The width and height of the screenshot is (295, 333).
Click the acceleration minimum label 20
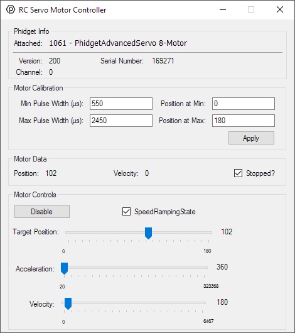62,287
